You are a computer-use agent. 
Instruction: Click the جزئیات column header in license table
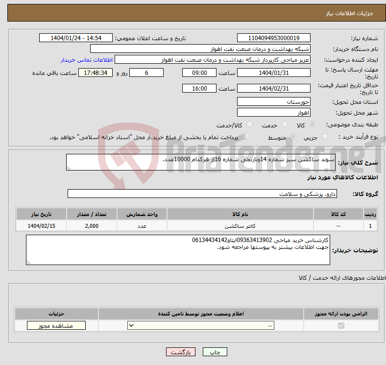[56, 314]
